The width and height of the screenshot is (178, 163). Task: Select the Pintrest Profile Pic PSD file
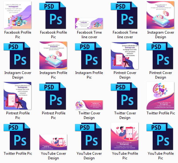coord(53,96)
